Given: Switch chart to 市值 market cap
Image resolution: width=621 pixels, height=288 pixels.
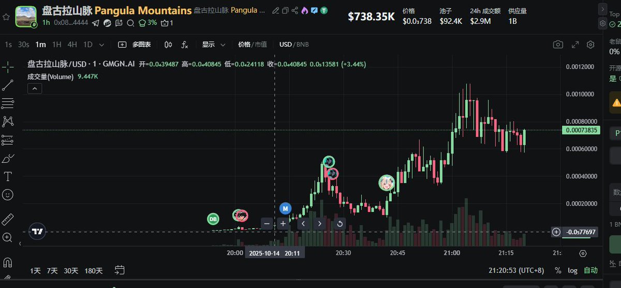Looking at the screenshot, I should point(260,44).
